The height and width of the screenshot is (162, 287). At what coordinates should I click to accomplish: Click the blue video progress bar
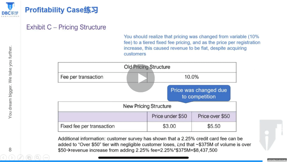(131, 161)
